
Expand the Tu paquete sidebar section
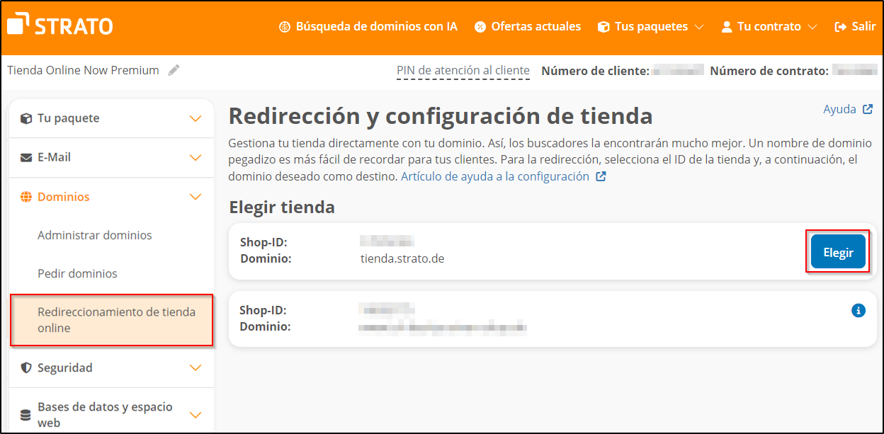click(195, 118)
